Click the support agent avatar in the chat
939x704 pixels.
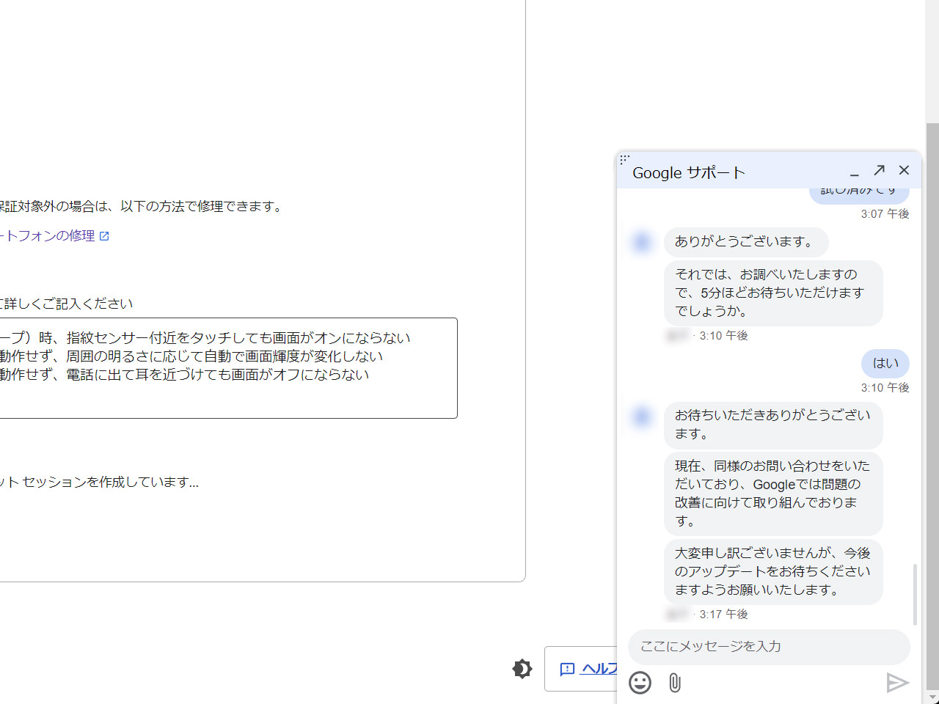click(x=641, y=242)
